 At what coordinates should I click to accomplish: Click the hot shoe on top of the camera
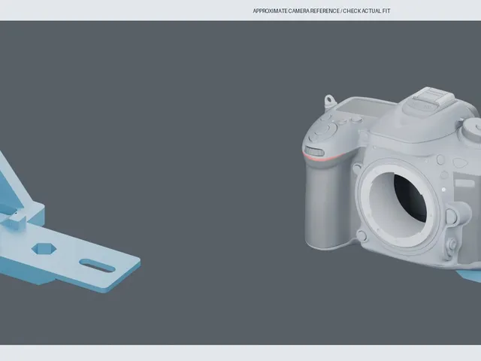pos(433,96)
